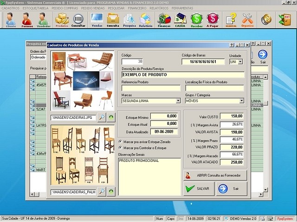Click the Receber green dollar icon
Viewport: 297px width, 222px height.
[x=197, y=19]
